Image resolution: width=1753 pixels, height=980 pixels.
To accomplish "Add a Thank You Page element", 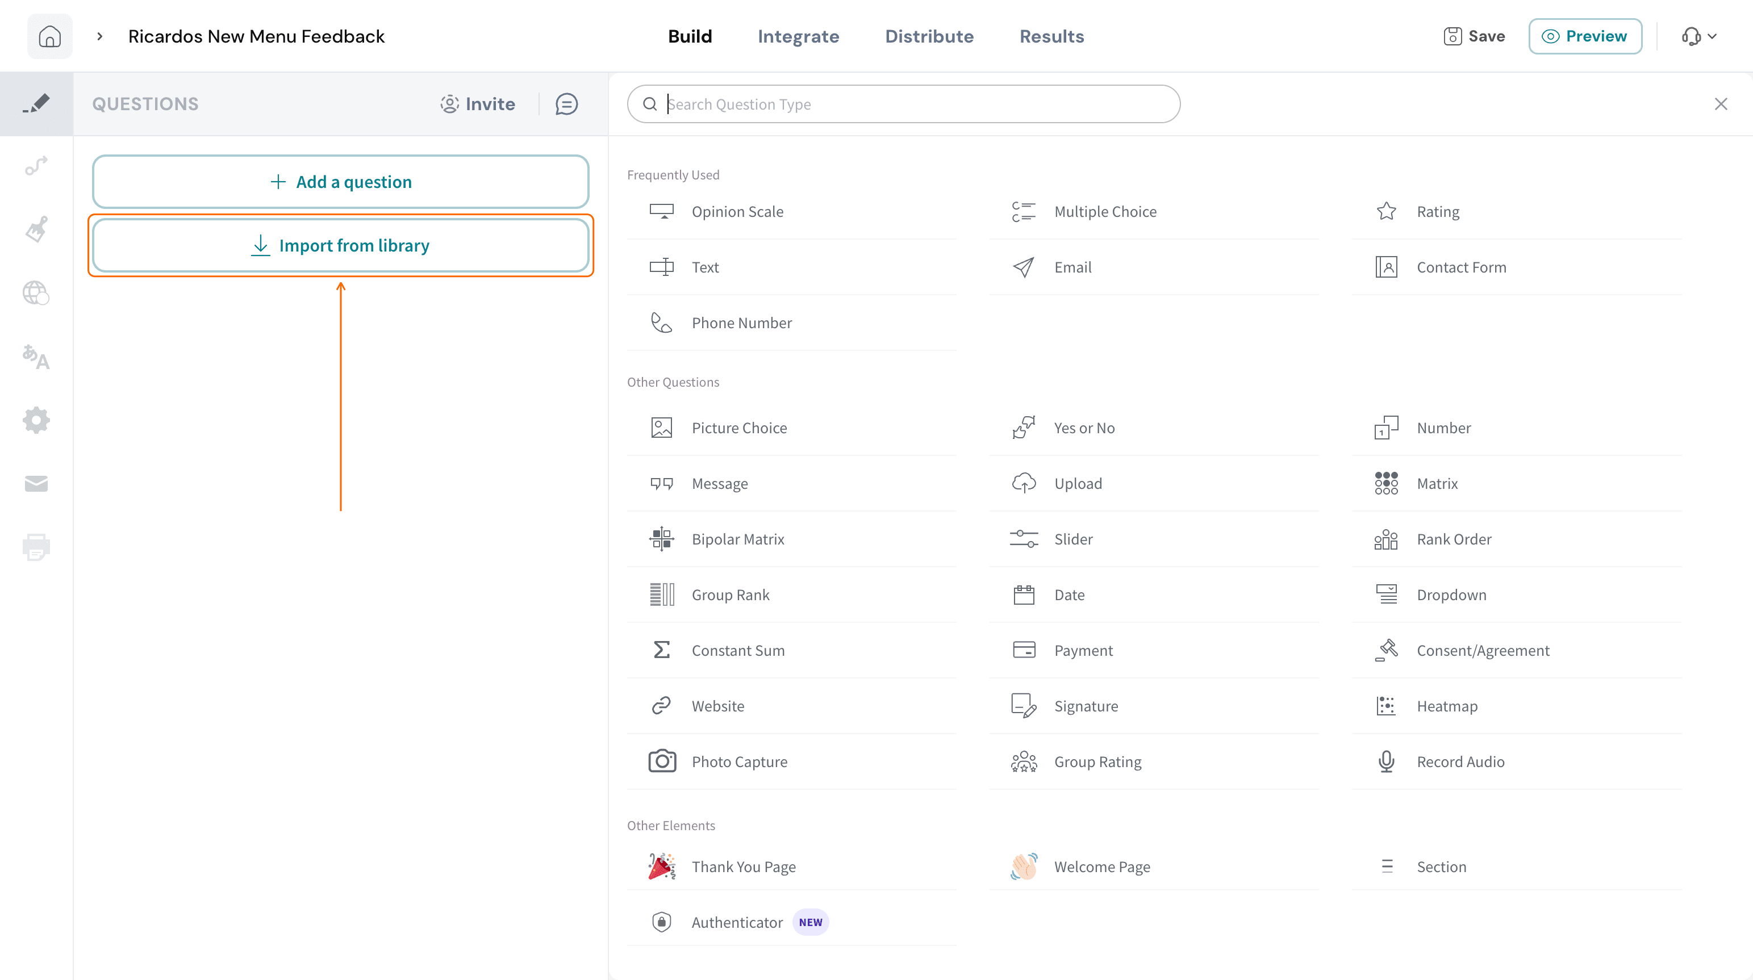I will click(x=791, y=867).
